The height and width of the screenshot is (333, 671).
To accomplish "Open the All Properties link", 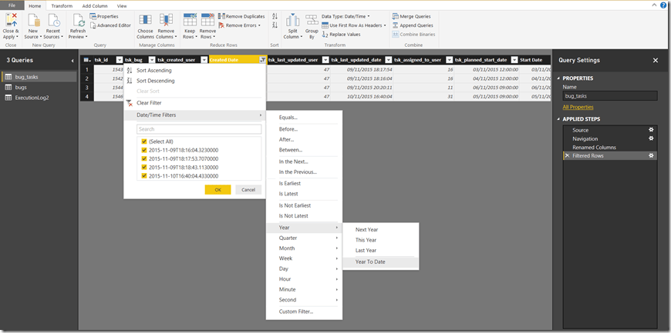I will (578, 107).
